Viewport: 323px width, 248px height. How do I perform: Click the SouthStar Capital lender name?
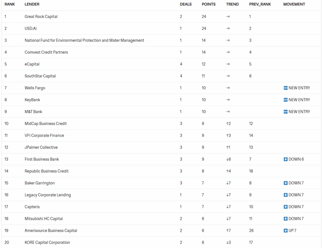click(40, 76)
